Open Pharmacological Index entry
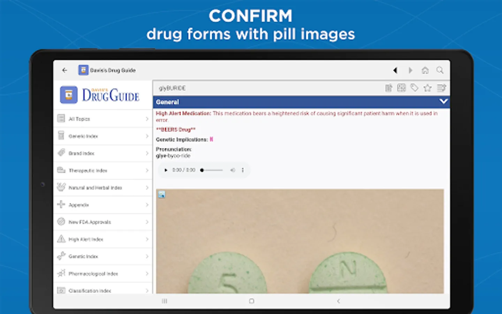502x314 pixels. click(103, 274)
